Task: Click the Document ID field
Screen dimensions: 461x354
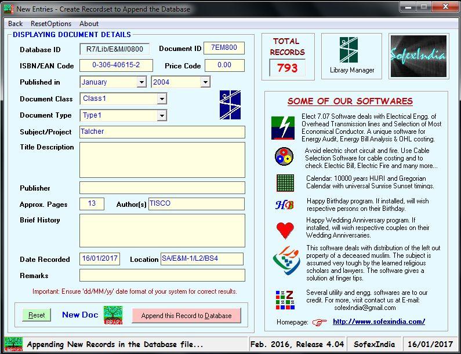Action: point(224,48)
